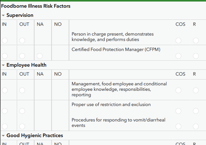Collapse the Employee Health section

coord(3,65)
